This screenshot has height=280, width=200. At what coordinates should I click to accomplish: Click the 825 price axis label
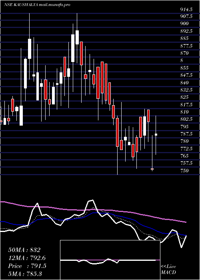click(184, 97)
